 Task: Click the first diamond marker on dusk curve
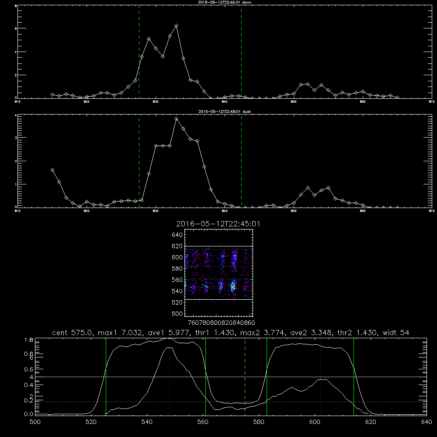(x=52, y=170)
